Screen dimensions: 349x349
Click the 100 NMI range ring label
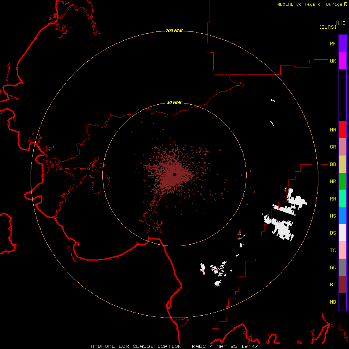(174, 31)
